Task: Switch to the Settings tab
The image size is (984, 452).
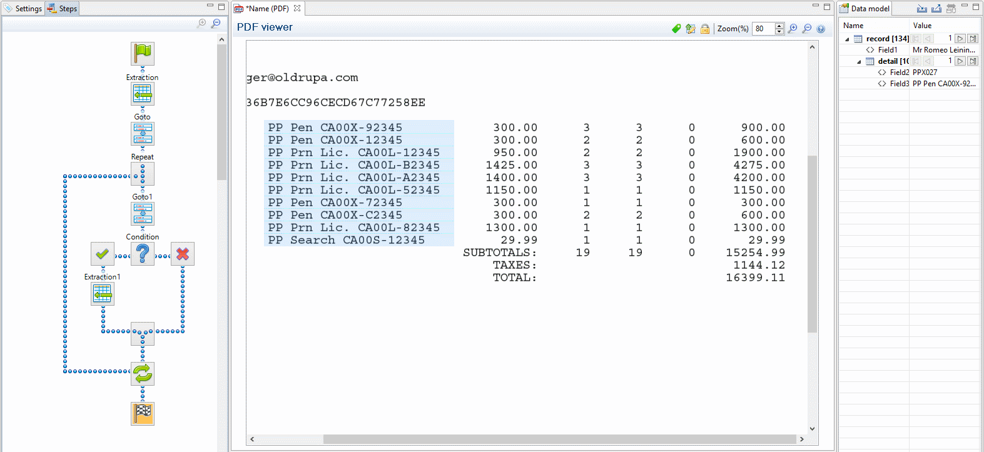Action: pos(23,9)
